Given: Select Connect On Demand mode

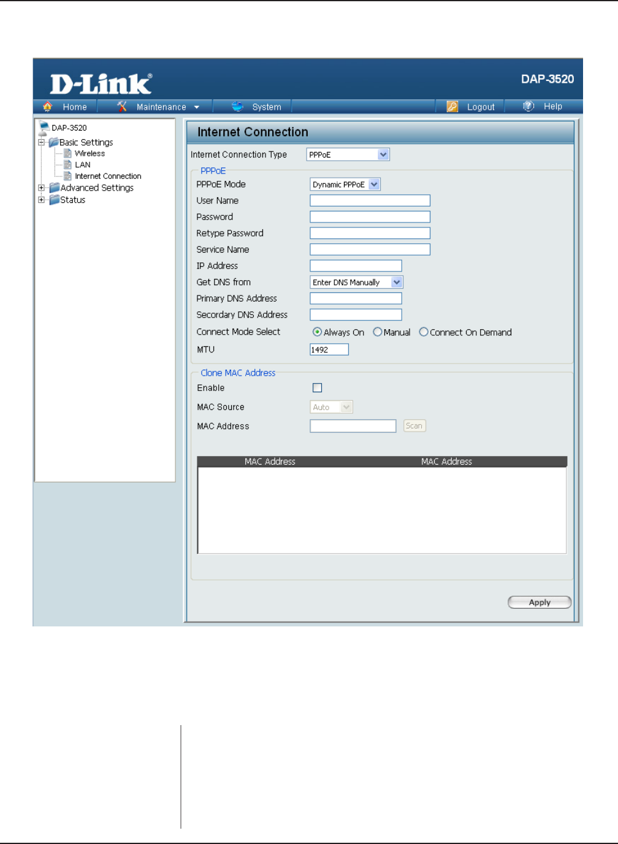Looking at the screenshot, I should [424, 332].
